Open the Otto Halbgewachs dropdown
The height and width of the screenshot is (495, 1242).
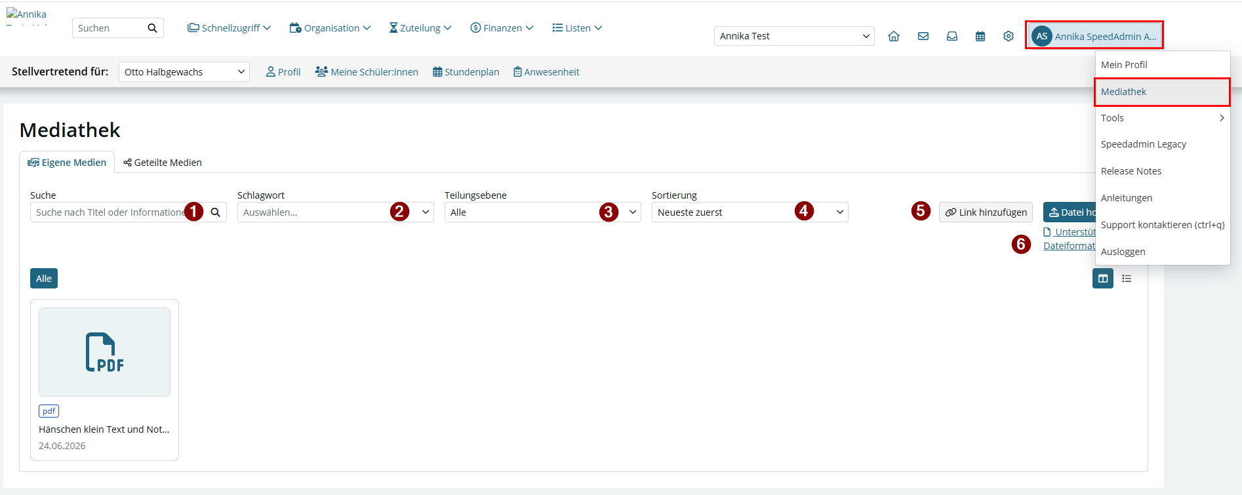184,72
